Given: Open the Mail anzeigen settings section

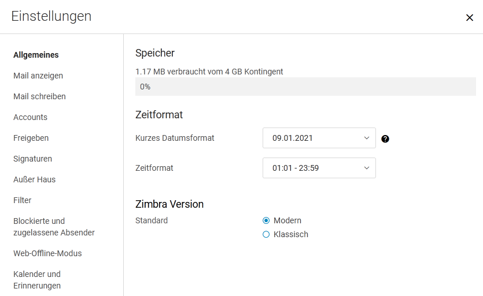Looking at the screenshot, I should tap(38, 76).
